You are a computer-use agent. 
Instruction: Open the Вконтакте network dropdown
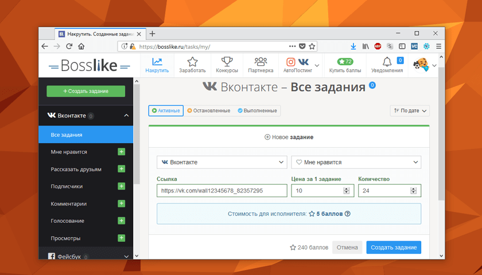coord(222,162)
